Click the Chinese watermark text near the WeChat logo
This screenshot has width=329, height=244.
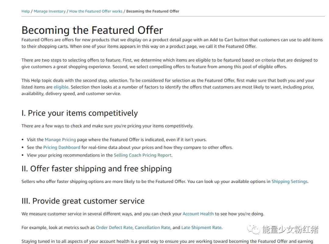(x=290, y=229)
